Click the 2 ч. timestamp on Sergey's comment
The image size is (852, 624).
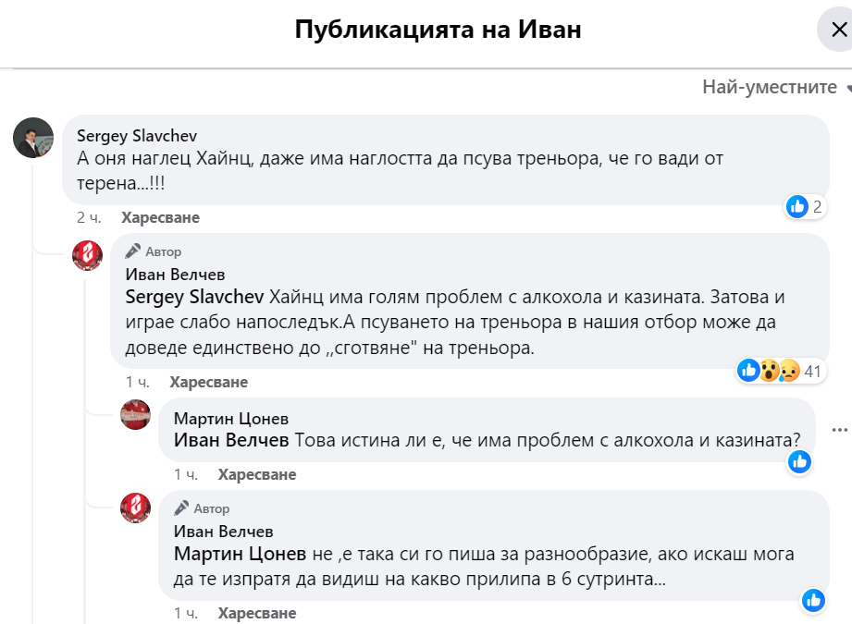click(89, 218)
